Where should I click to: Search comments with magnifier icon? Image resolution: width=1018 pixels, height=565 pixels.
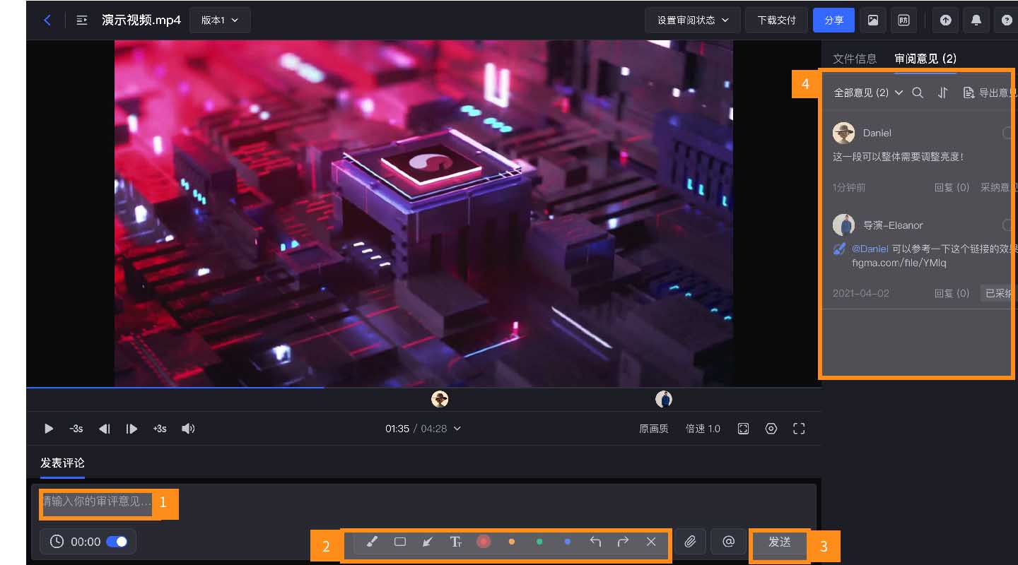coord(918,93)
